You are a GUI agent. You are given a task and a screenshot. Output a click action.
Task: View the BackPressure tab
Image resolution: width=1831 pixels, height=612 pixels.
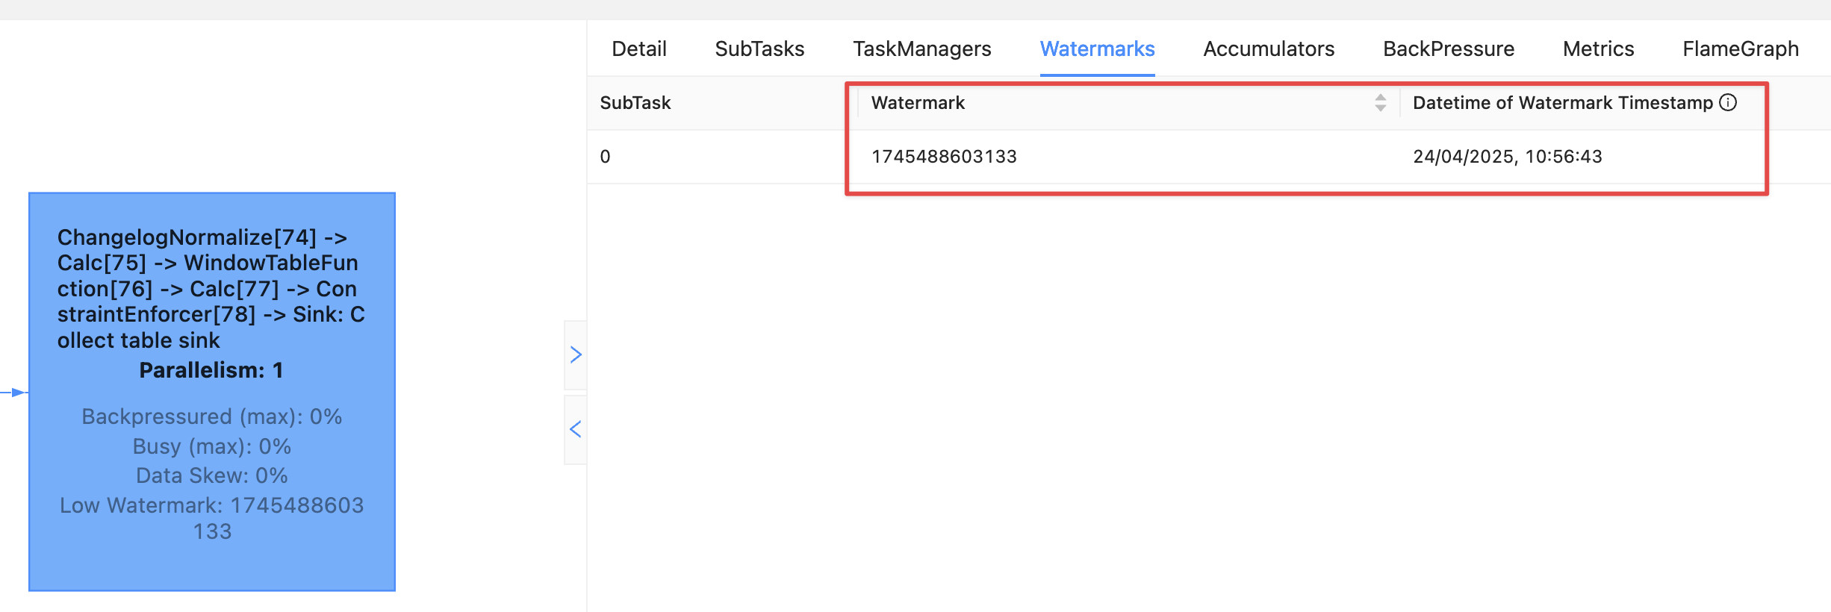point(1448,49)
